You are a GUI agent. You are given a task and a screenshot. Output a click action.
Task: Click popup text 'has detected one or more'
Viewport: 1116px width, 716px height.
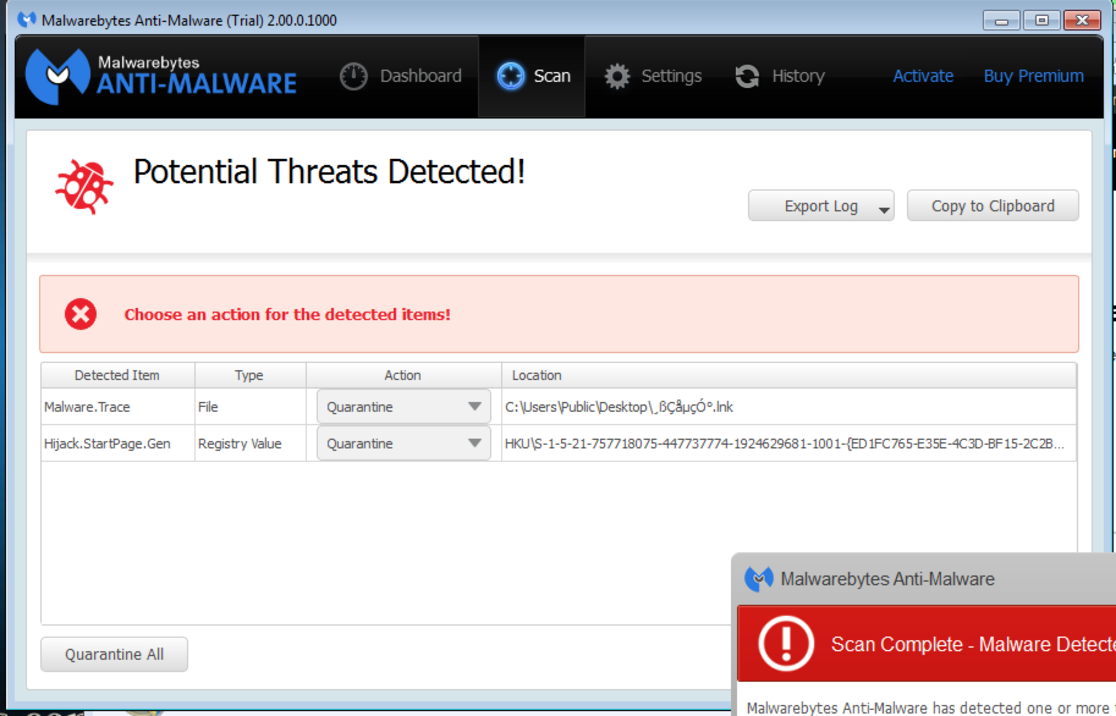coord(1020,707)
